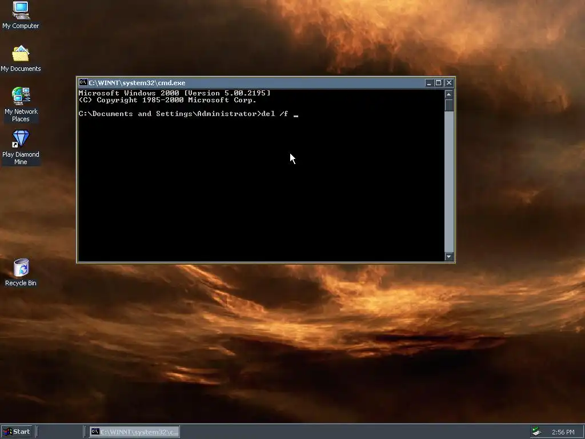Maximize the cmd.exe window

coord(438,83)
